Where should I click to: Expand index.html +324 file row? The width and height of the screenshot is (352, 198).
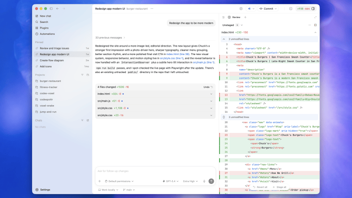(x=155, y=94)
